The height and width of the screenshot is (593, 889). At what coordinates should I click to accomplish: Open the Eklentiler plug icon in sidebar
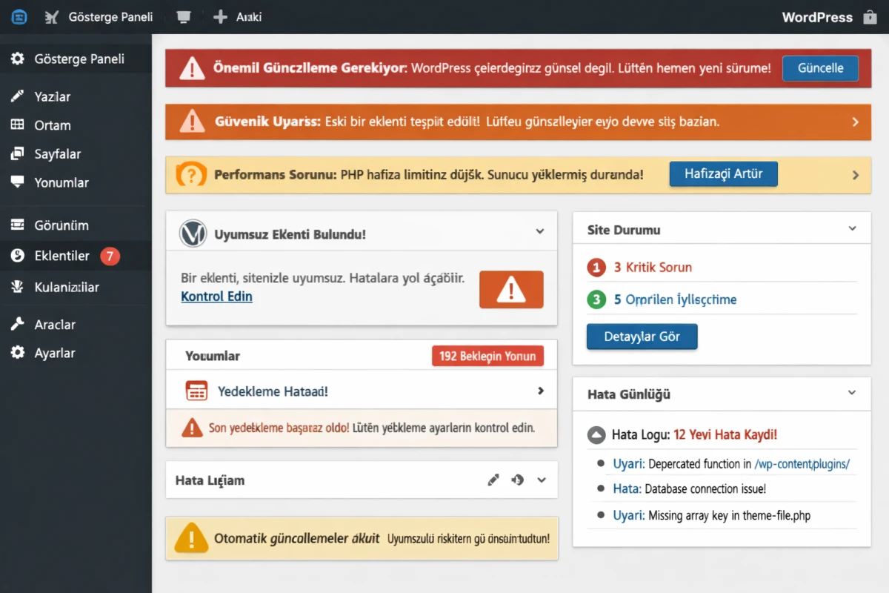point(16,255)
